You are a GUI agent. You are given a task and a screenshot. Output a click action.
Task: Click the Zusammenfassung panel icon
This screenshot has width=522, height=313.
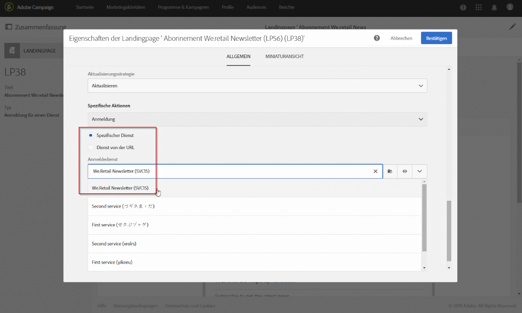point(8,27)
